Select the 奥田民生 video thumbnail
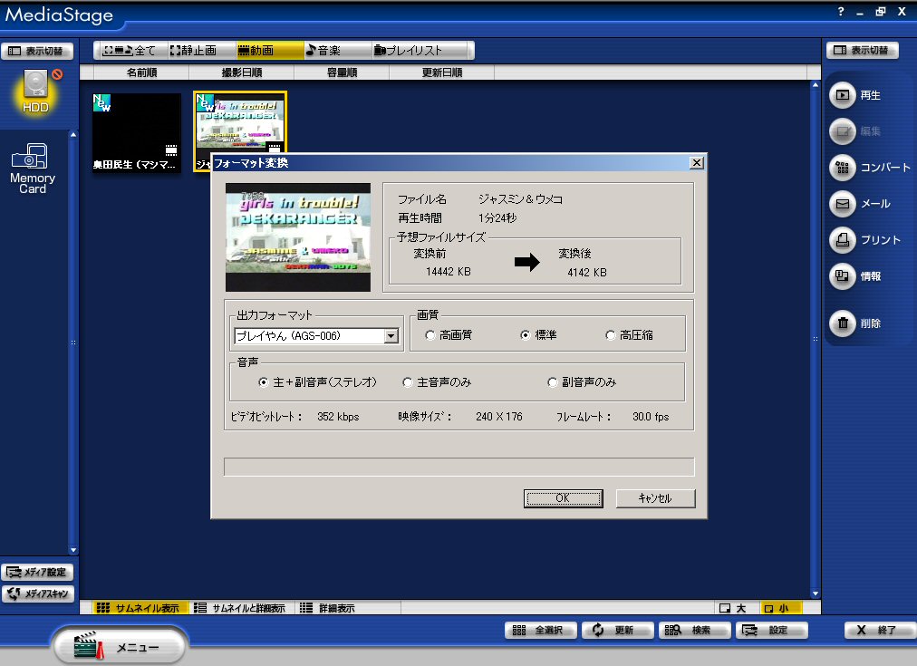The image size is (917, 666). (136, 127)
